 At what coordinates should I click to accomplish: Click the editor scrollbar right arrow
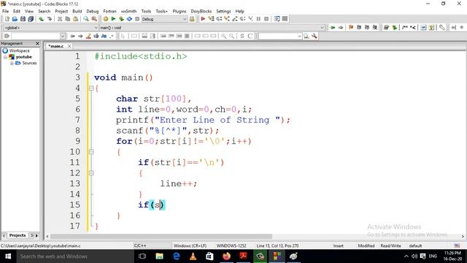[x=463, y=236]
